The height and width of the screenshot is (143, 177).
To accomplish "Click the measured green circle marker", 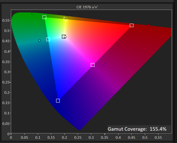I will click(32, 14).
